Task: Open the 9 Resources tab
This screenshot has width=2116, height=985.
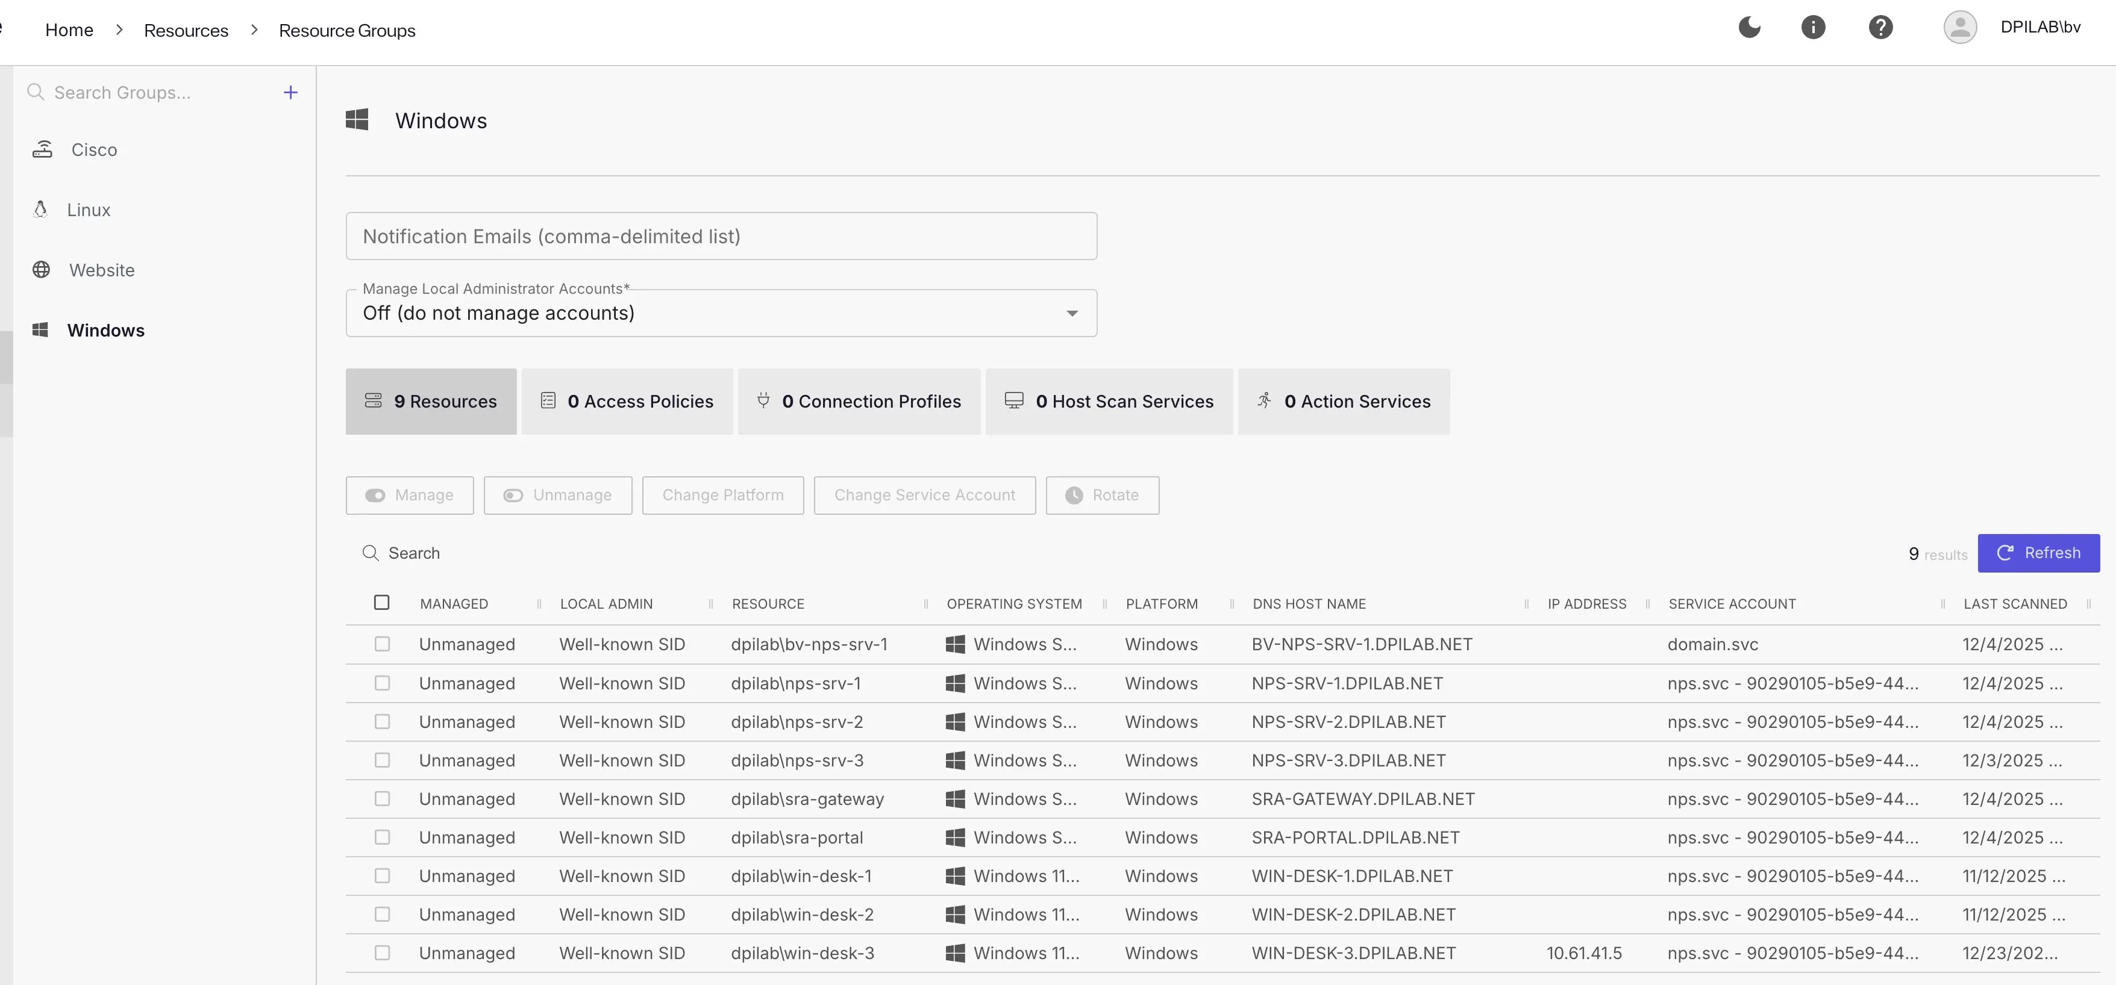Action: pyautogui.click(x=431, y=402)
